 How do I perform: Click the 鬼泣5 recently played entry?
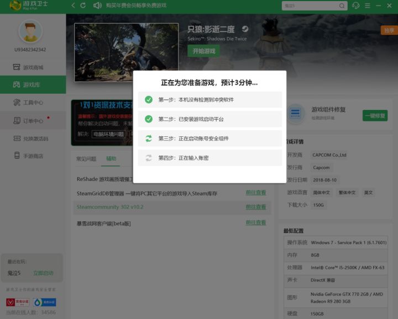[x=14, y=273]
